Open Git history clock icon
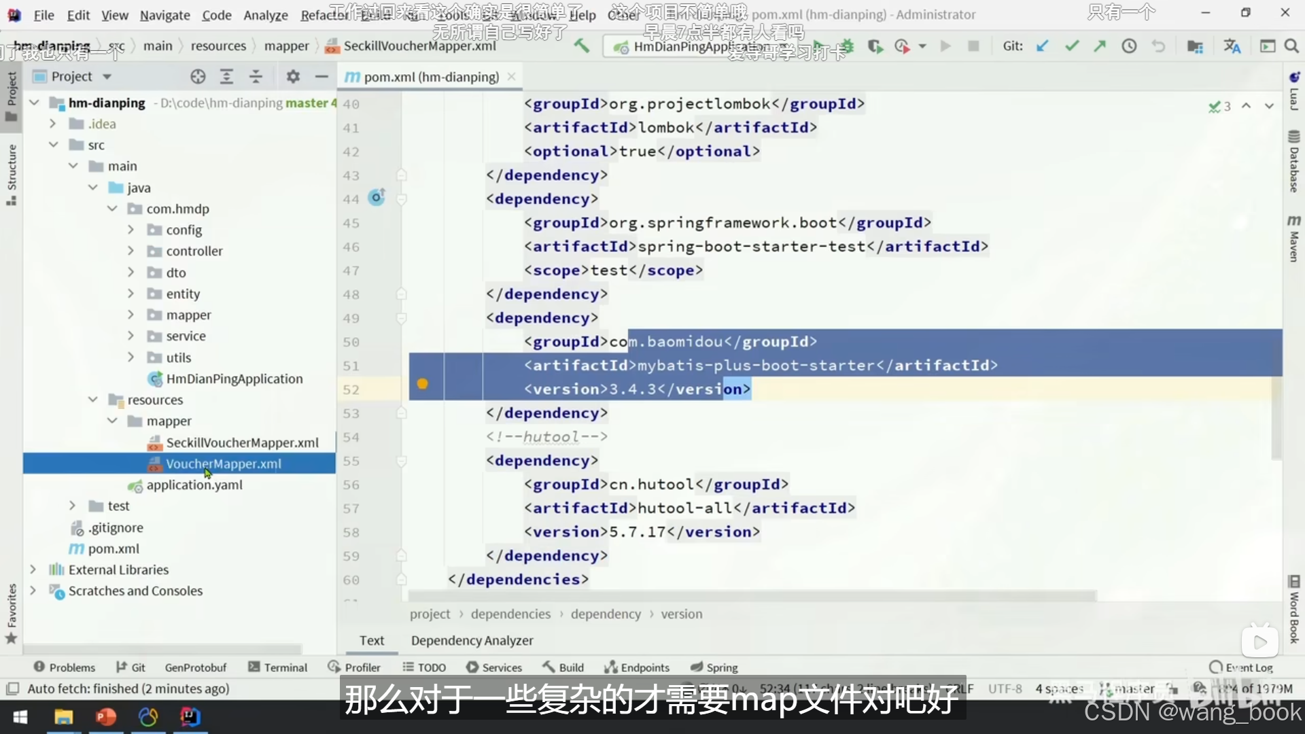The width and height of the screenshot is (1305, 734). tap(1129, 46)
